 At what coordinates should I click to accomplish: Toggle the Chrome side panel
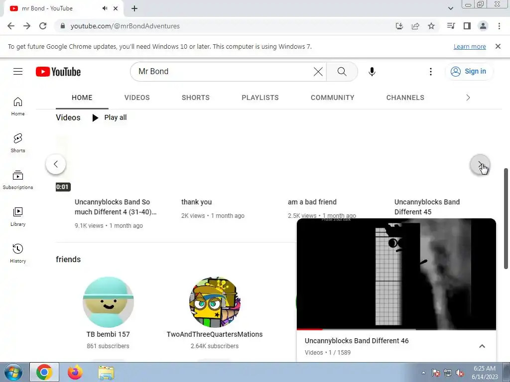coord(467,26)
